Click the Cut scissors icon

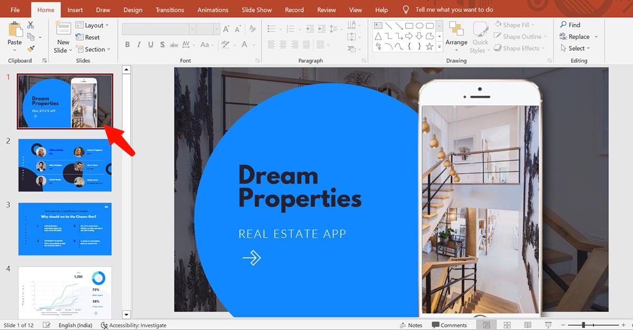pos(31,25)
